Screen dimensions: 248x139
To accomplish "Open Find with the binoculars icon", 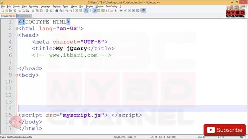I will pos(57,10).
